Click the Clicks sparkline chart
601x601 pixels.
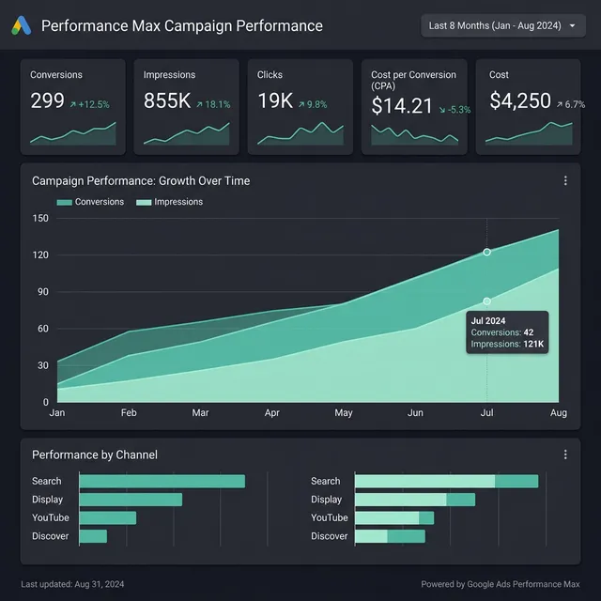300,136
